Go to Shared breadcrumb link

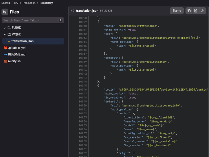[5, 3]
